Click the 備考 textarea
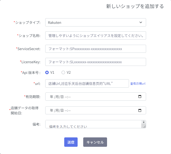 [x=96, y=124]
